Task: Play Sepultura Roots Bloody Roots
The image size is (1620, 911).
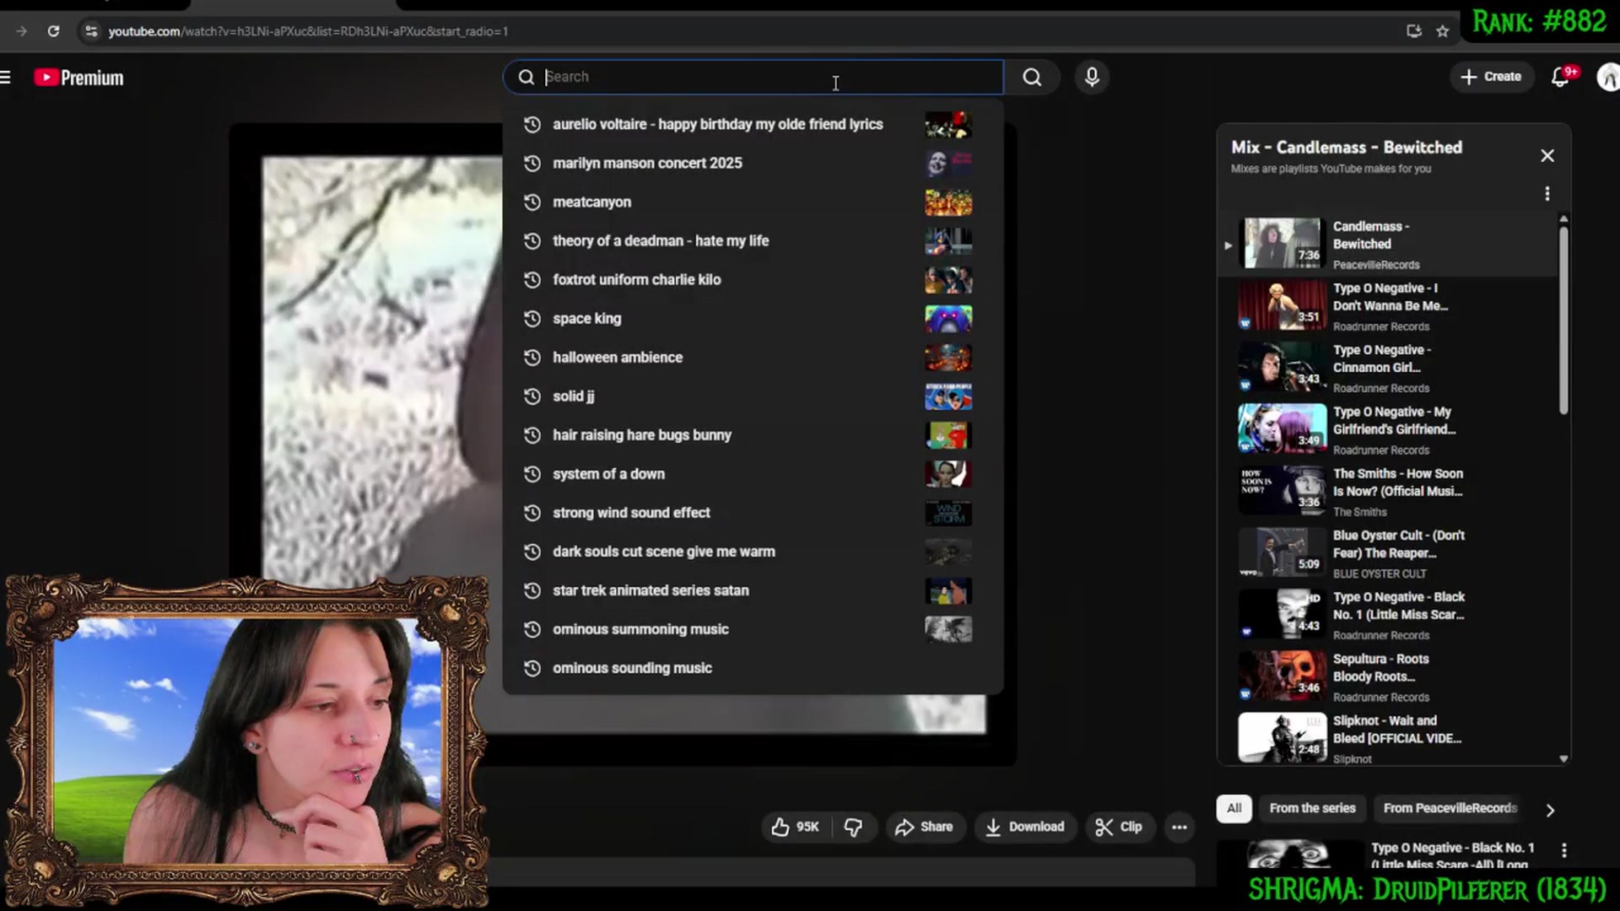Action: (x=1388, y=677)
